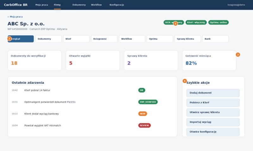The height and width of the screenshot is (151, 253).
Task: Open the Moja praca menu
Action: point(42,5)
